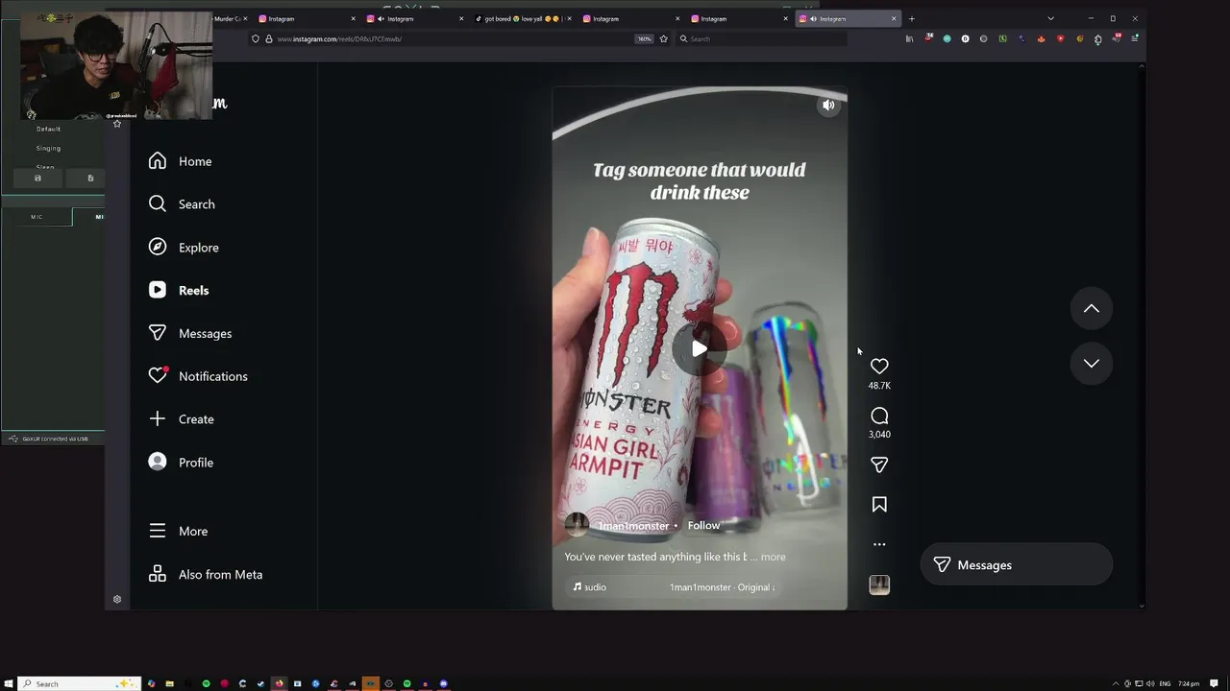Open the Instagram Home page

[181, 161]
